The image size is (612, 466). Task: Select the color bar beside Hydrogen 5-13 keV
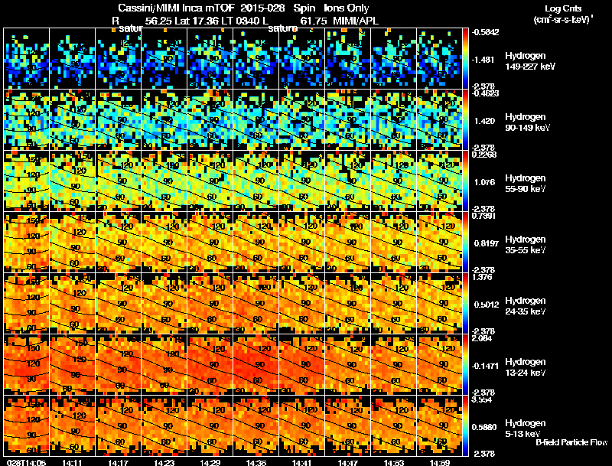point(465,426)
